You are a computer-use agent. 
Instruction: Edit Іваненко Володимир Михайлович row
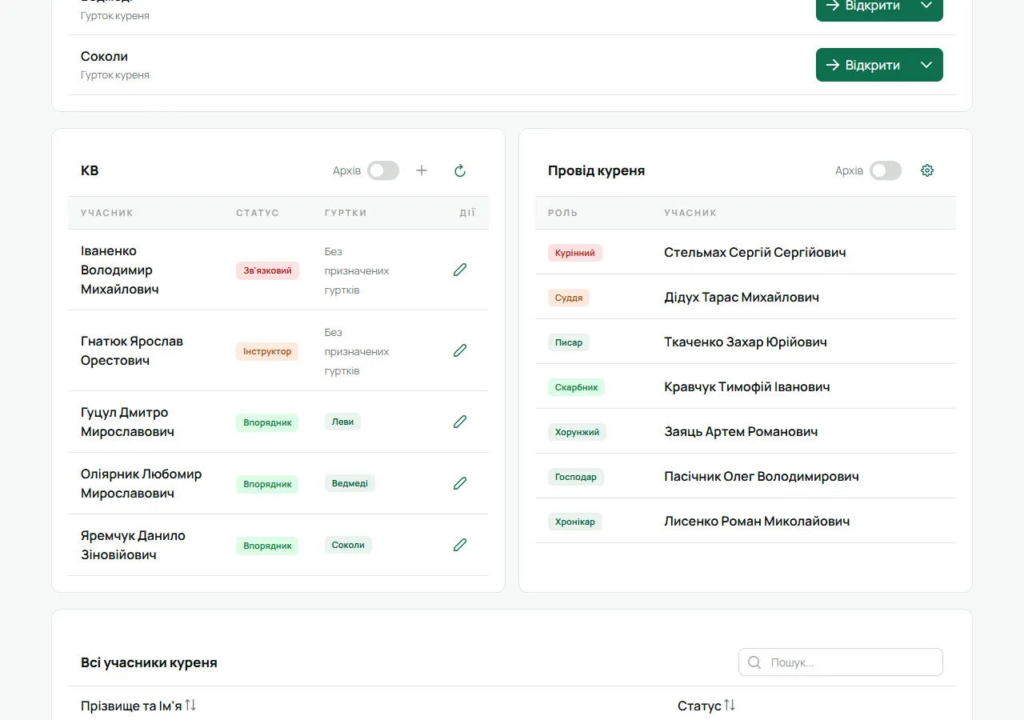tap(460, 270)
